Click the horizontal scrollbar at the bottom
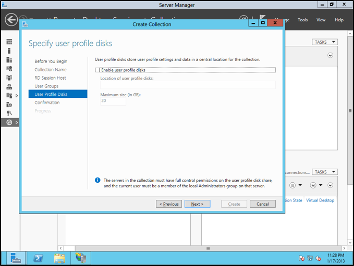The height and width of the screenshot is (266, 354). click(x=209, y=248)
